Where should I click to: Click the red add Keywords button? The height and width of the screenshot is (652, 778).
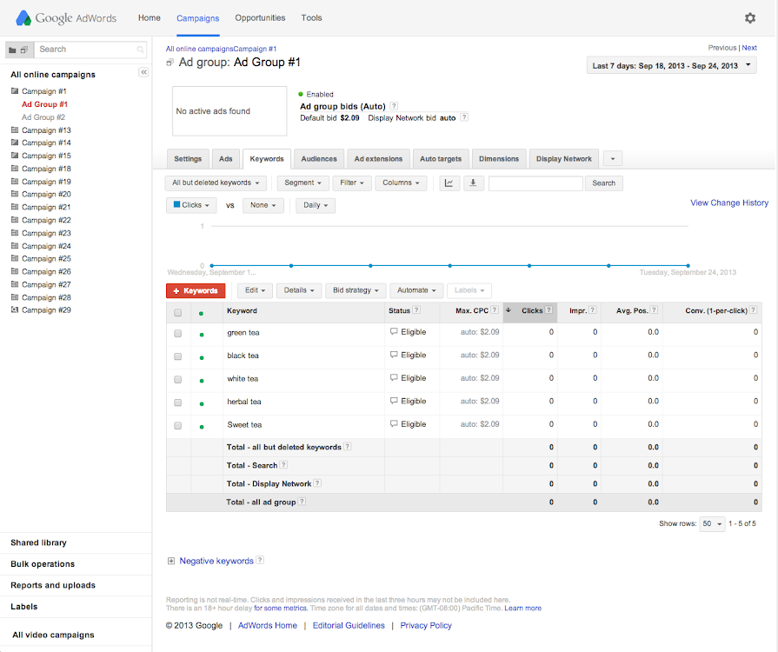[196, 290]
